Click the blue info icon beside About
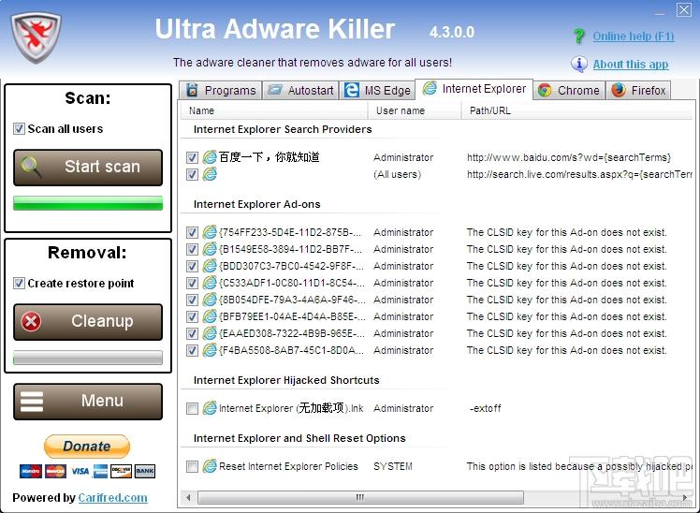700x513 pixels. [579, 64]
